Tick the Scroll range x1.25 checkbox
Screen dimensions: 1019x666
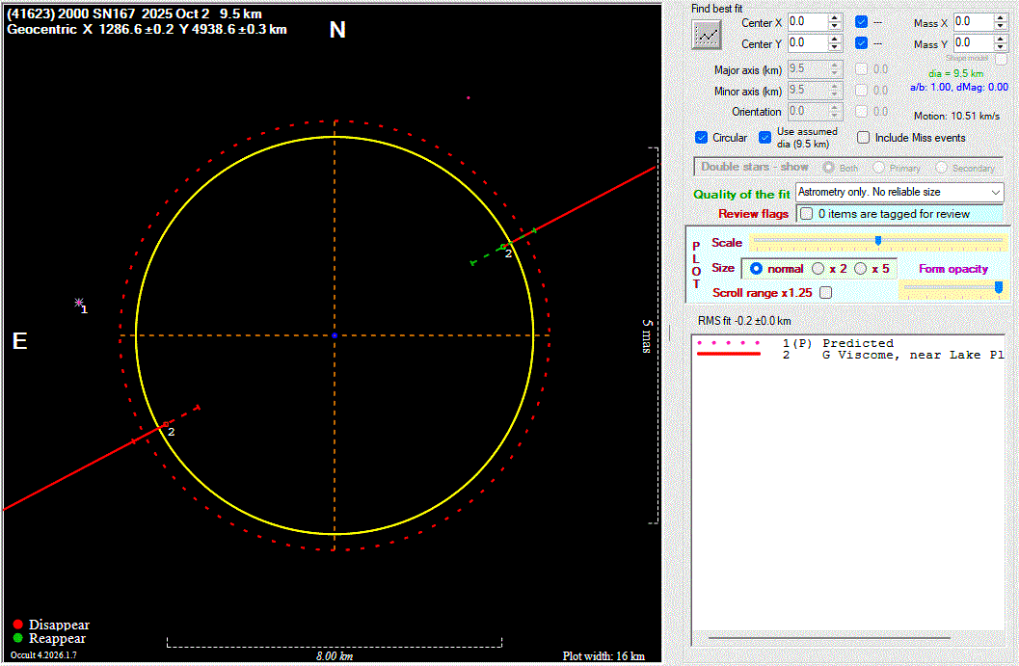coord(825,293)
